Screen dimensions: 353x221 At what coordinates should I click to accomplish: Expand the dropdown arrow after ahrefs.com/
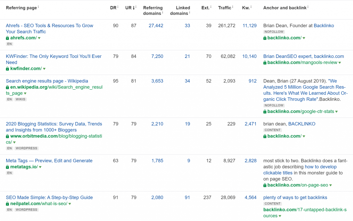39,38
